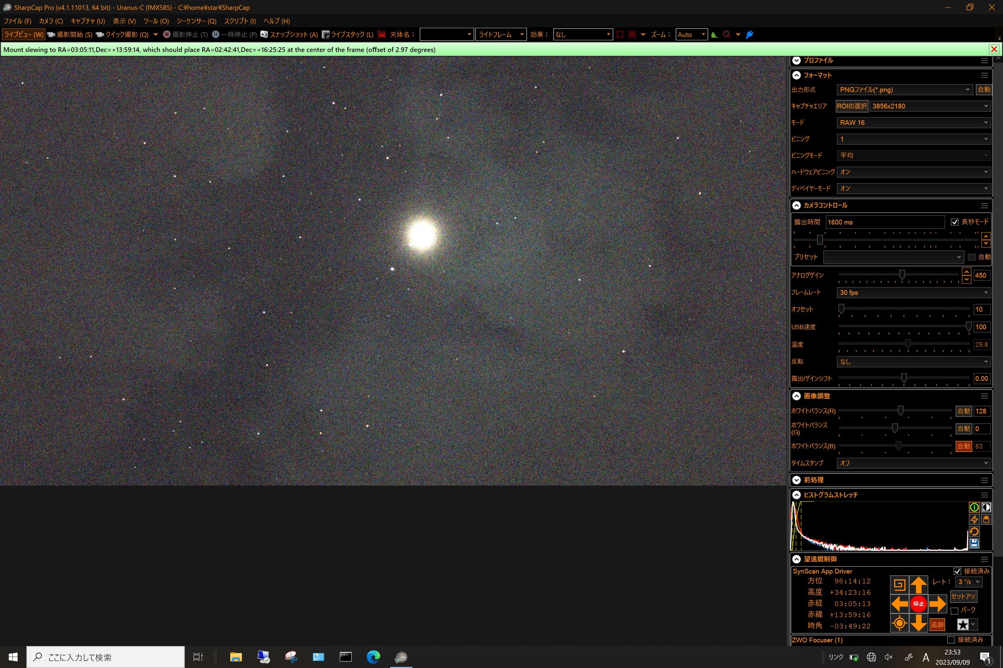The width and height of the screenshot is (1003, 668).
Task: Click the spiral search icon in telescope control
Action: click(899, 585)
